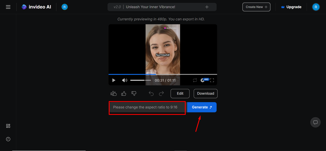Play the video preview
Image resolution: width=326 pixels, height=151 pixels.
114,80
